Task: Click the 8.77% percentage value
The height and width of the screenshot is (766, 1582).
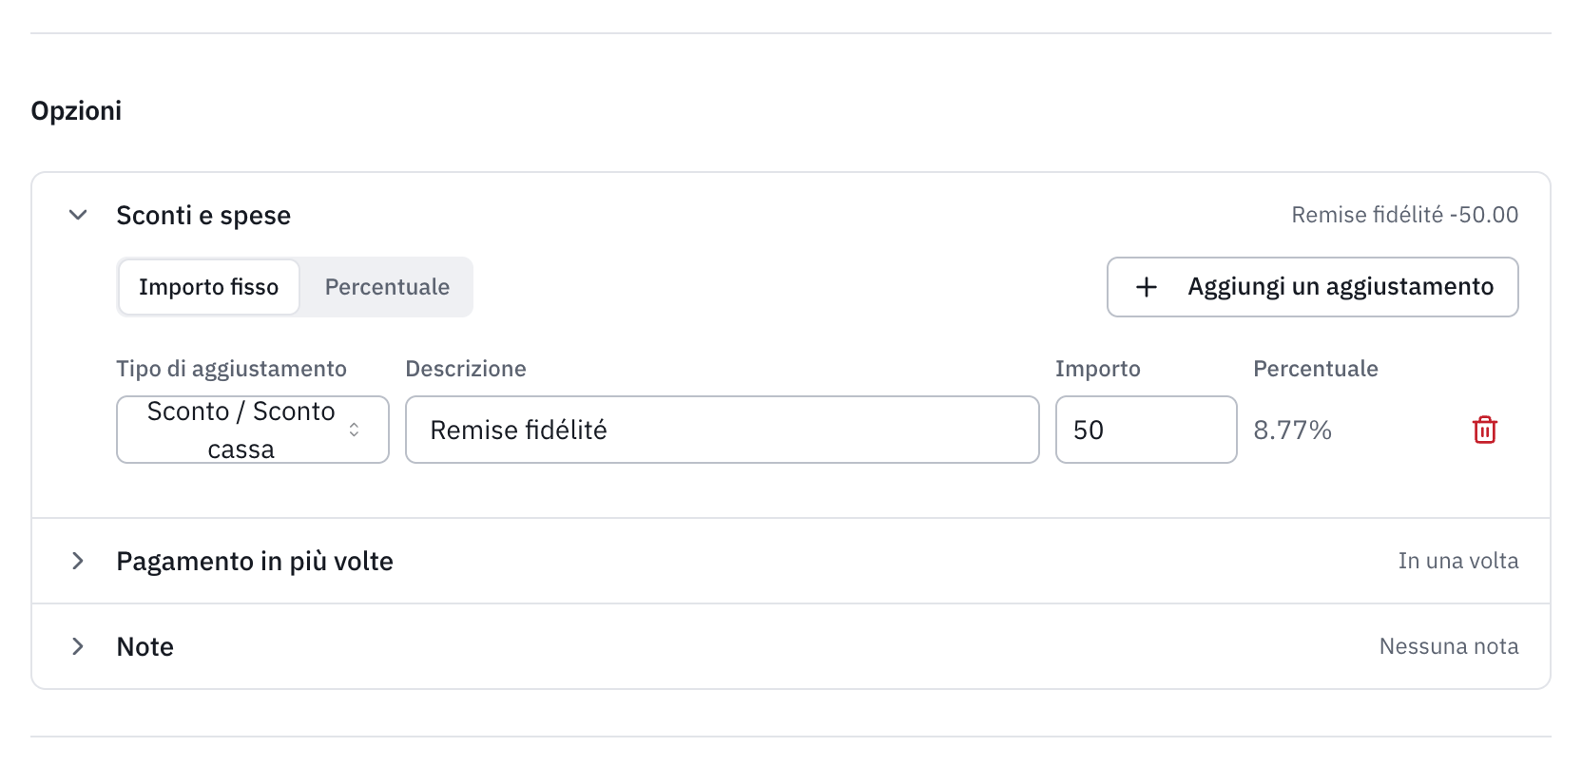Action: click(x=1292, y=431)
